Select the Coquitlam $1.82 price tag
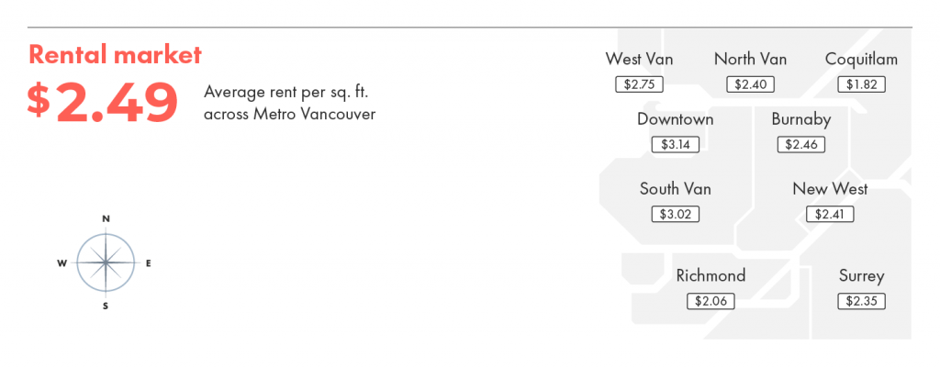The image size is (940, 368). coord(861,84)
